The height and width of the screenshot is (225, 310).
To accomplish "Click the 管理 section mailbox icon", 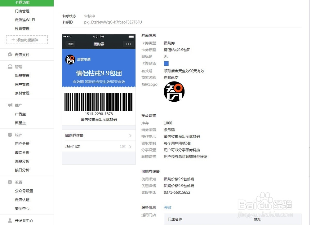I will (10, 66).
